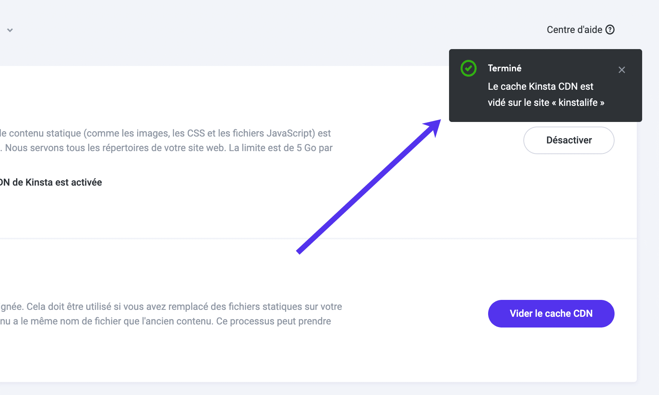This screenshot has width=659, height=395.
Task: Select the Terminé notification header
Action: [505, 68]
